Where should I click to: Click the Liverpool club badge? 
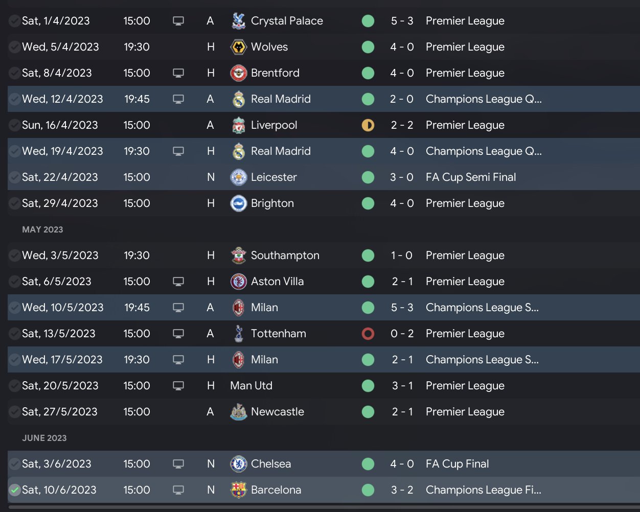pos(238,125)
